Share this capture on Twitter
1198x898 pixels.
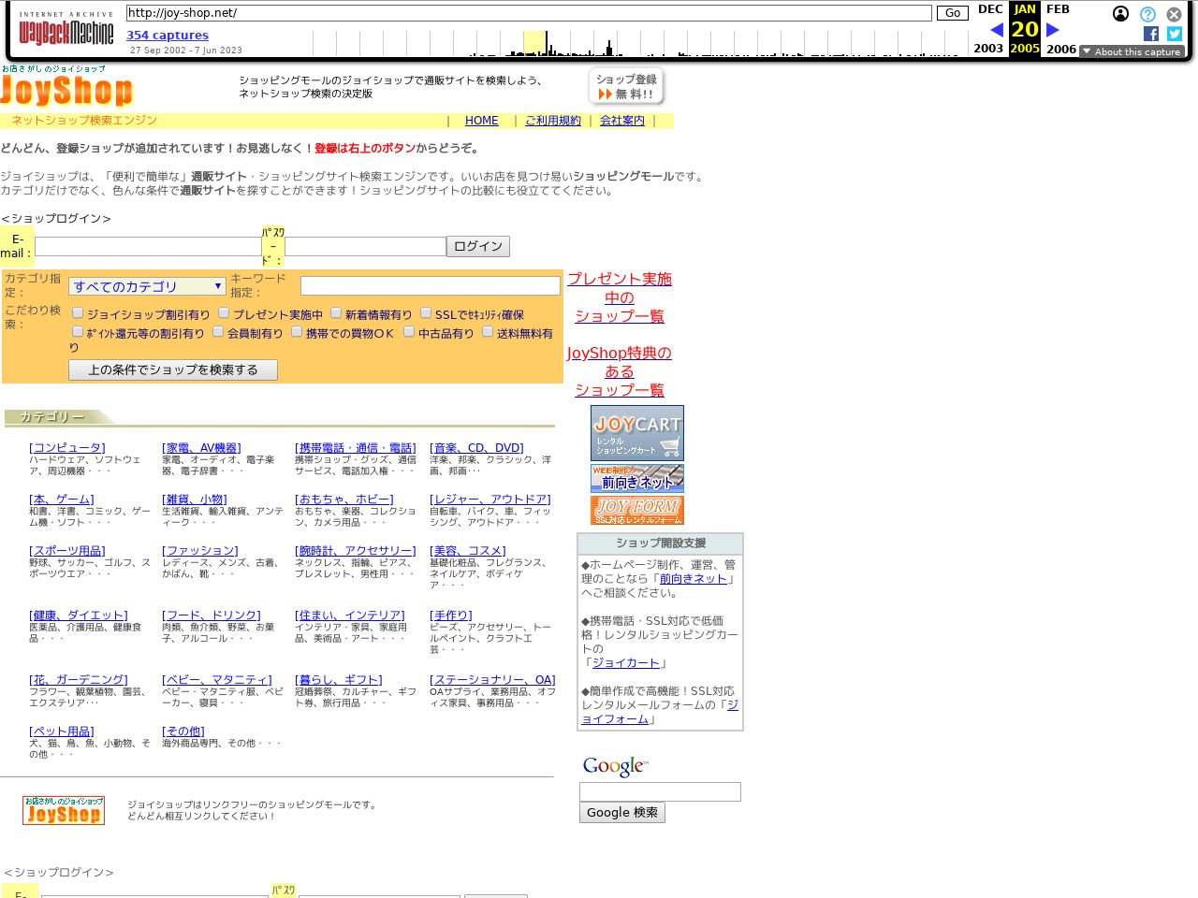coord(1175,34)
